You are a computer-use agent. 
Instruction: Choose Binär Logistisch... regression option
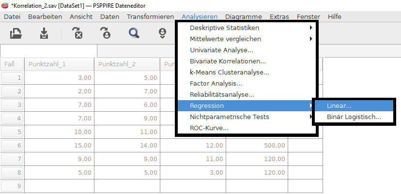point(354,117)
